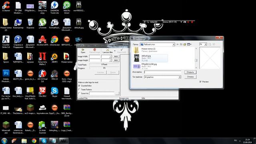Click the Chrome icon in the taskbar
This screenshot has height=144, width=256.
(34, 141)
